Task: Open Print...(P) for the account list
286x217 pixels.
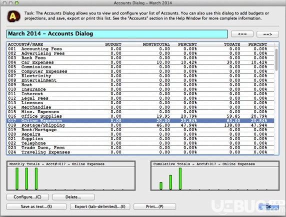Action: click(154, 207)
